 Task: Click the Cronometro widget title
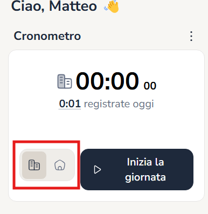[47, 36]
